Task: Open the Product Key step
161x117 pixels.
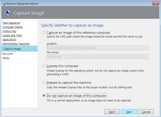Action: point(9,31)
